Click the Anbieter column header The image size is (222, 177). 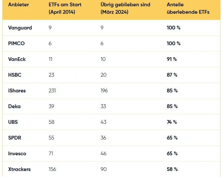point(18,5)
